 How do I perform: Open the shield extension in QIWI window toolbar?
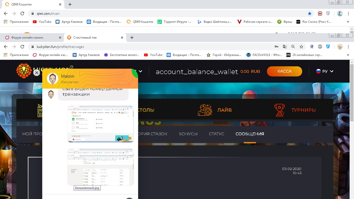pos(328,13)
